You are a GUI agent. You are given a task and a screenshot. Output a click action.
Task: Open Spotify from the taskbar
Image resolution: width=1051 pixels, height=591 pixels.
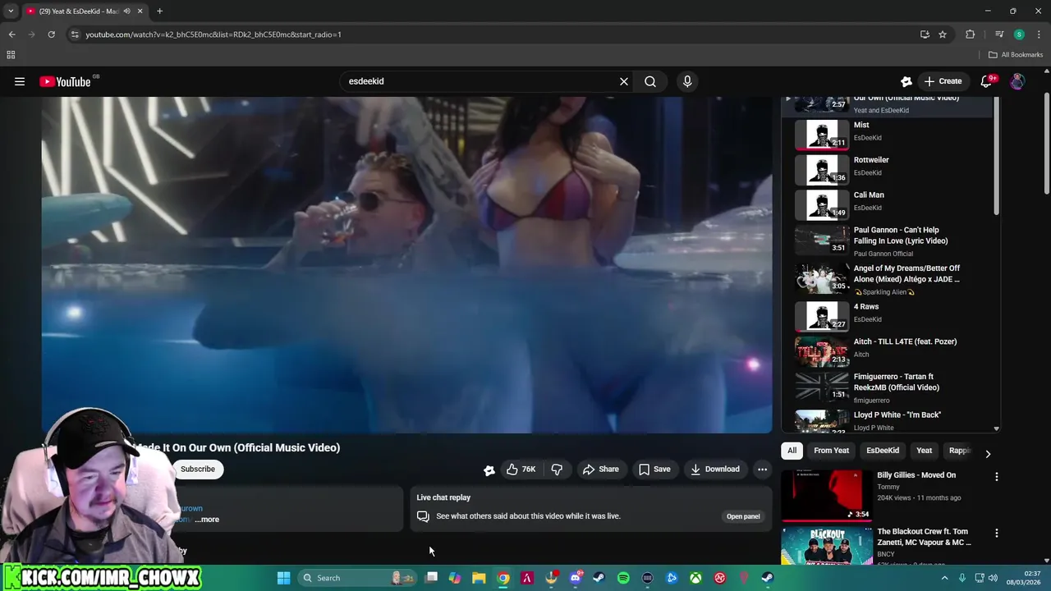(x=623, y=578)
